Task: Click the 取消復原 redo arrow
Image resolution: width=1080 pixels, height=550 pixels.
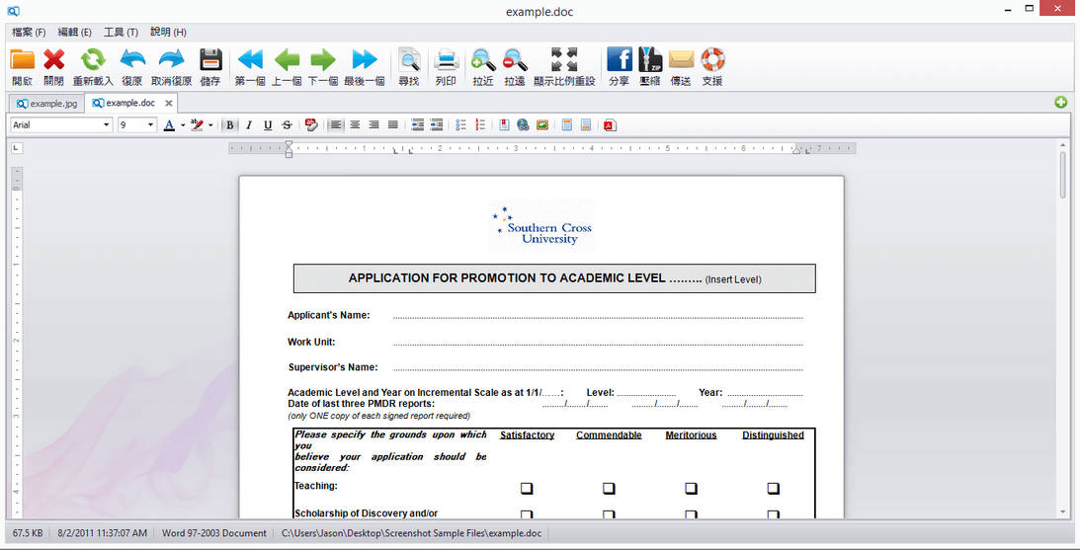Action: pos(172,60)
